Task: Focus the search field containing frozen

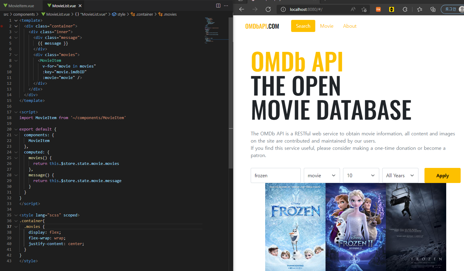Action: point(276,175)
